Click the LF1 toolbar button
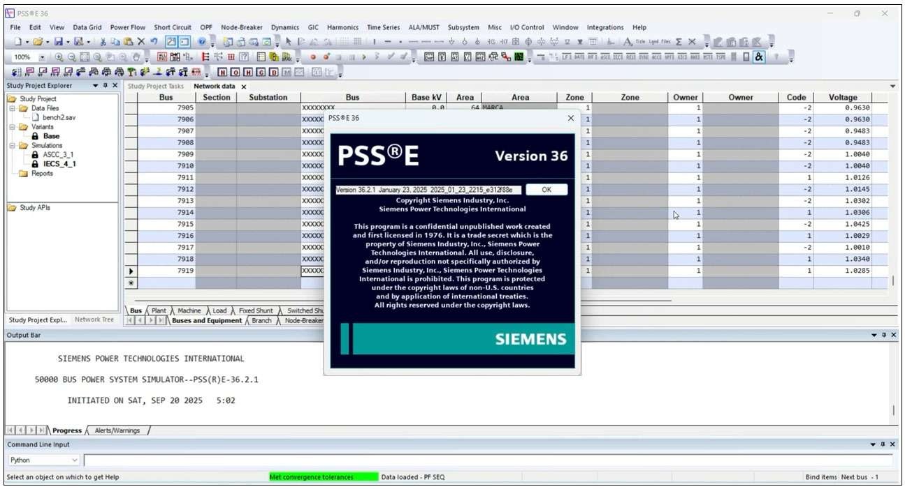The height and width of the screenshot is (489, 905). [566, 57]
